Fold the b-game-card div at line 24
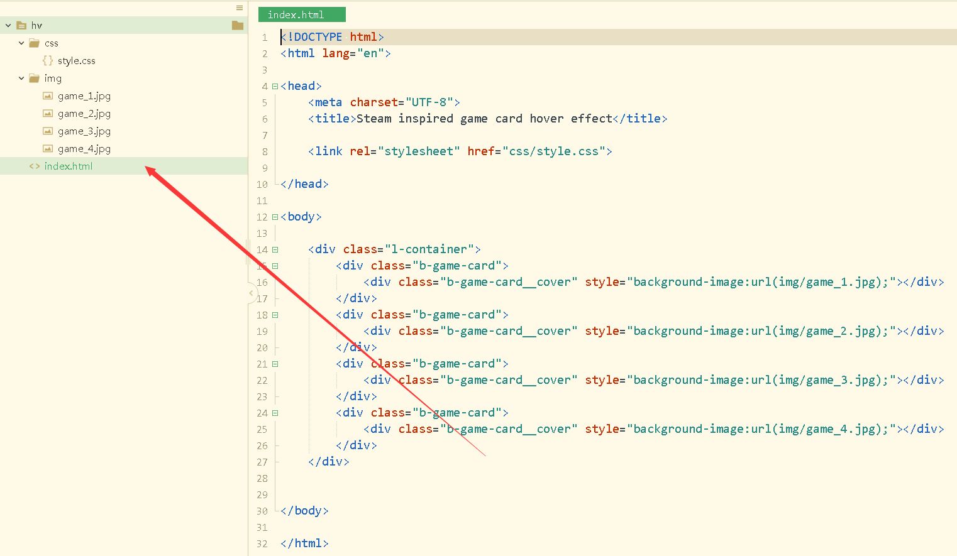 click(275, 413)
